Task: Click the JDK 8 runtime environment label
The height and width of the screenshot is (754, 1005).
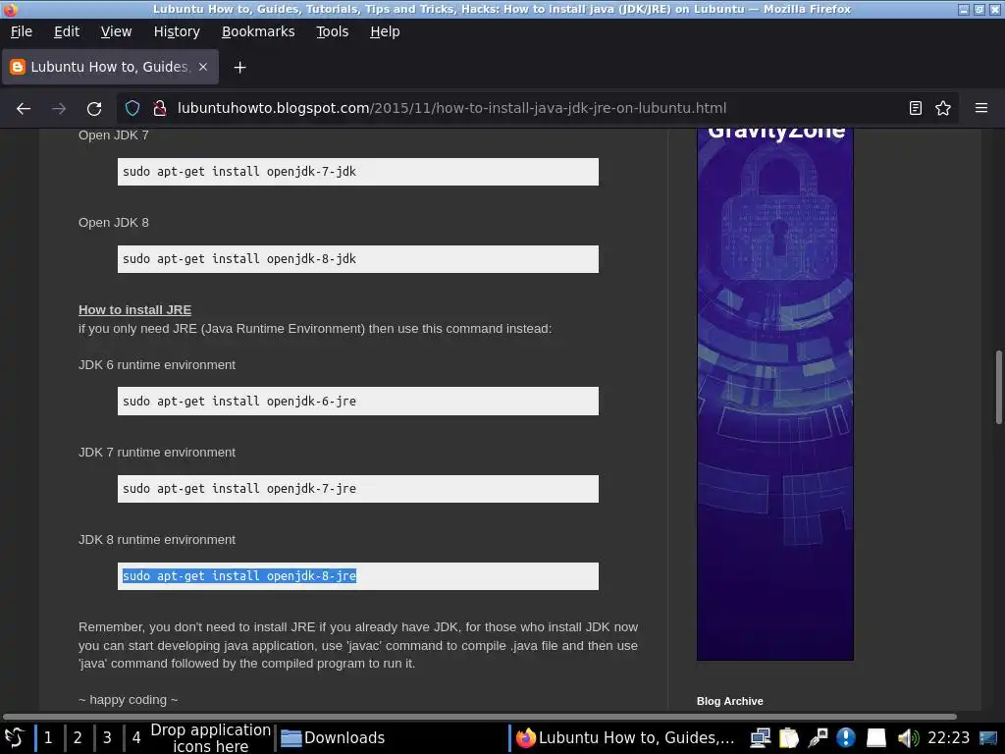Action: [157, 540]
